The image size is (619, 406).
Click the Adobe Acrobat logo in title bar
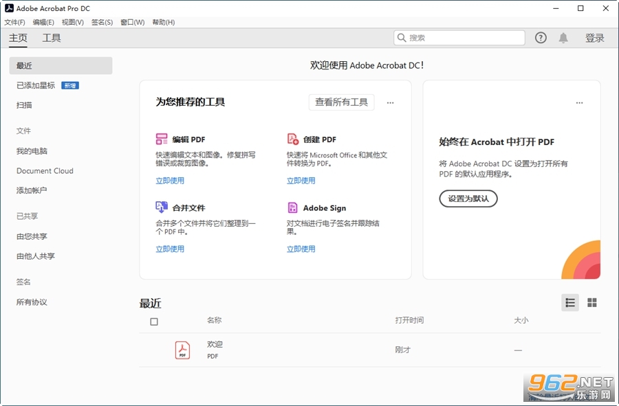pos(9,8)
